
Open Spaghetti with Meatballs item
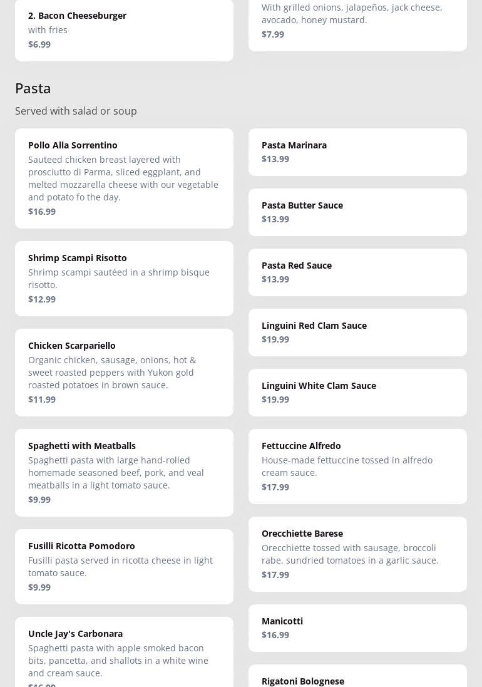[124, 472]
